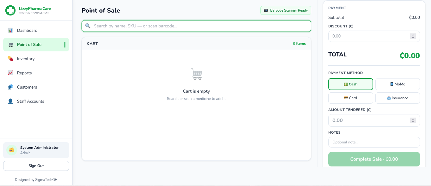The height and width of the screenshot is (186, 431).
Task: Click the Optional note text field
Action: point(374,142)
